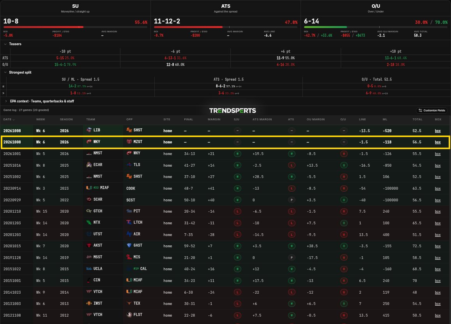Screen dimensions: 451x324
Task: Select the +38.5 OU margin value
Action: (x=312, y=246)
